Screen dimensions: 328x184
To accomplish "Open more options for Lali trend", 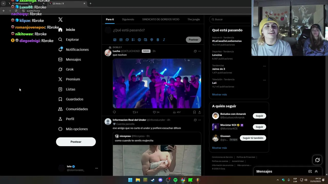I will [264, 80].
